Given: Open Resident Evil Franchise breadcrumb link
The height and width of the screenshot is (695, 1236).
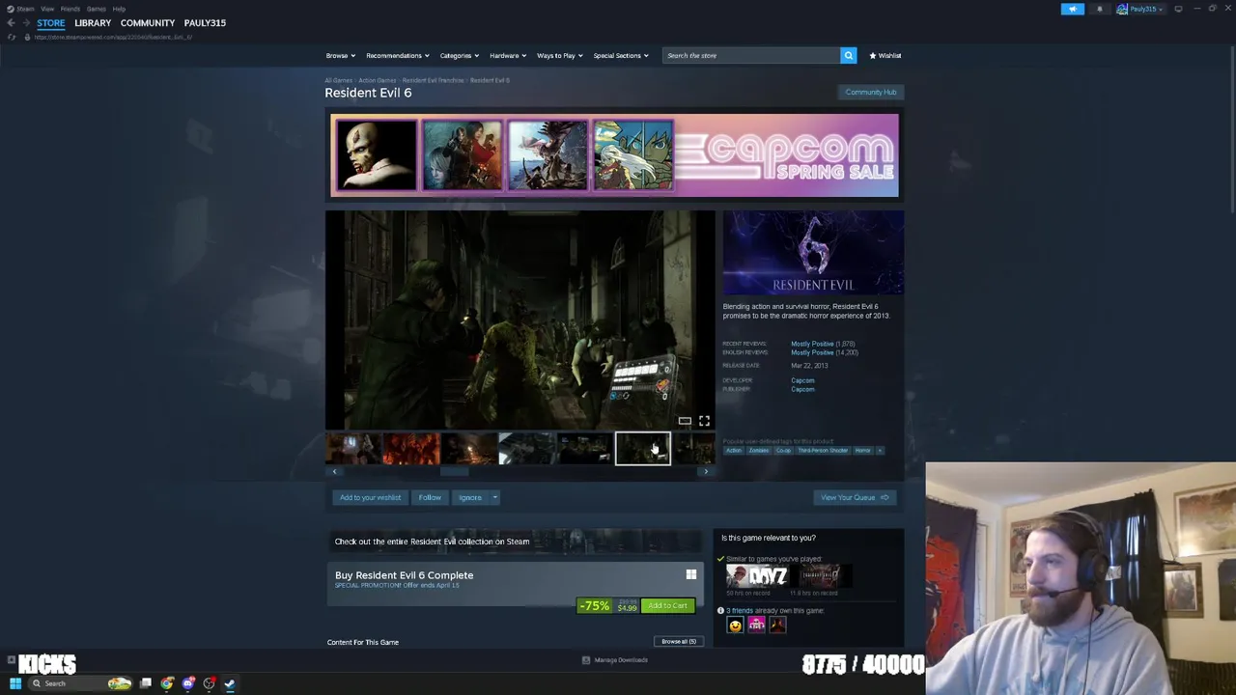Looking at the screenshot, I should 433,80.
